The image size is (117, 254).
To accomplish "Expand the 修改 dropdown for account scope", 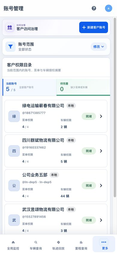I will click(99, 47).
